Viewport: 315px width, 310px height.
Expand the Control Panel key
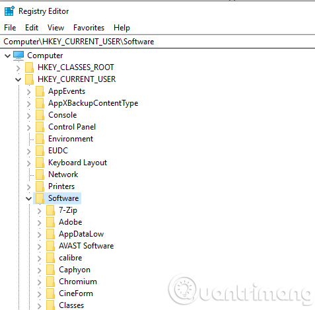click(x=29, y=128)
